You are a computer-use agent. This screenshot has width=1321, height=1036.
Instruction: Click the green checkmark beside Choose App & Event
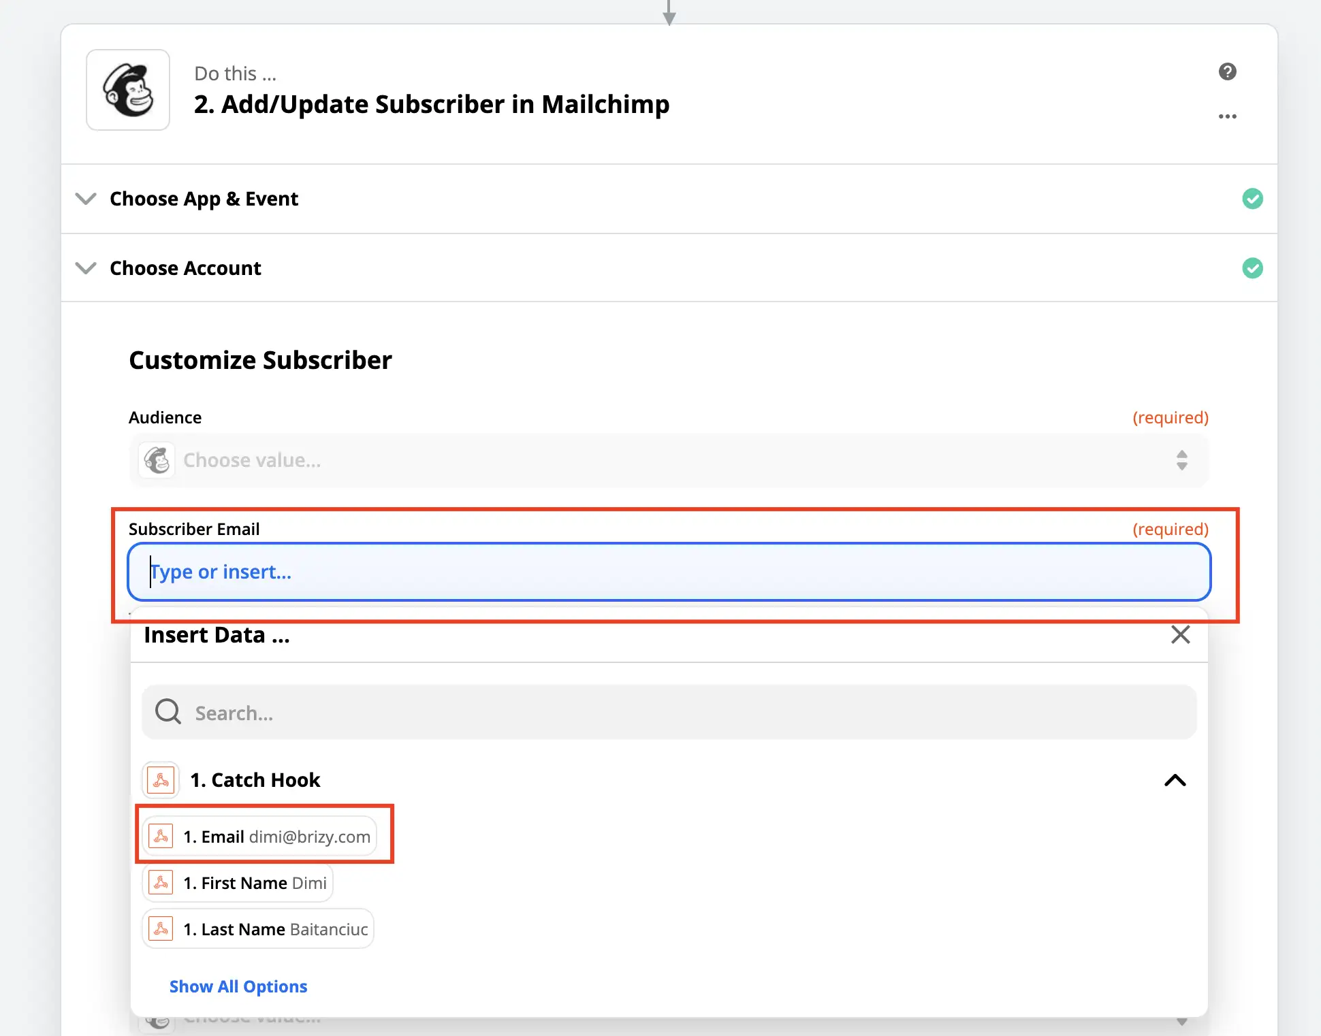1252,199
